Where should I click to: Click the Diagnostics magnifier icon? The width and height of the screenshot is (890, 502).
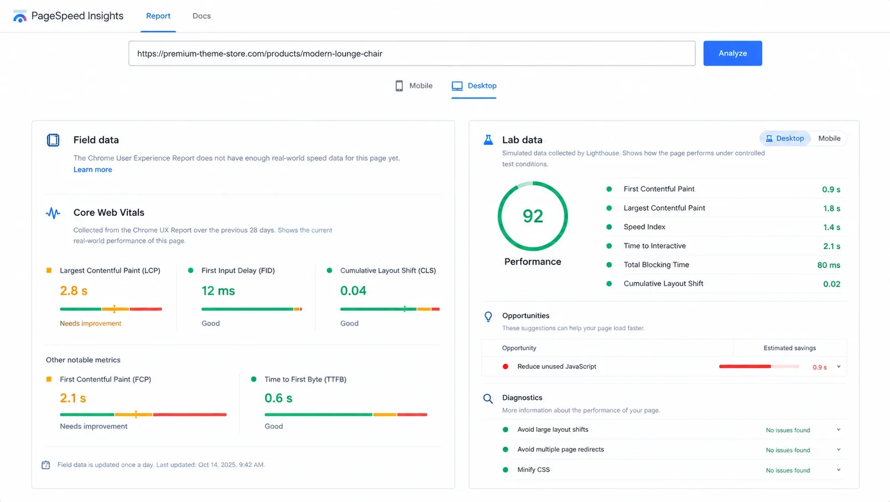(x=488, y=399)
